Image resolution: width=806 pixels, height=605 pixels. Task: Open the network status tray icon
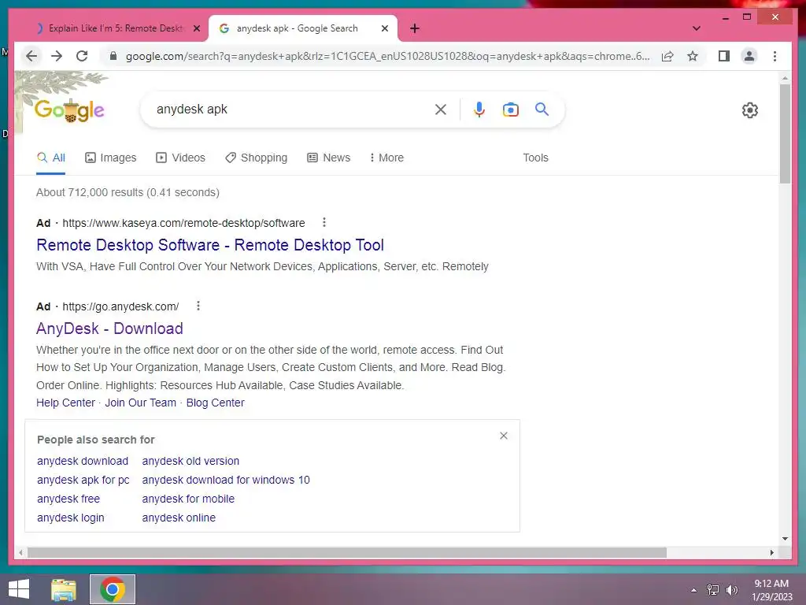pyautogui.click(x=713, y=590)
